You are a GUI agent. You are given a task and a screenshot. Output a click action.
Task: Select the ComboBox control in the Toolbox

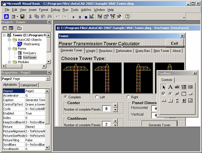pos(184,87)
